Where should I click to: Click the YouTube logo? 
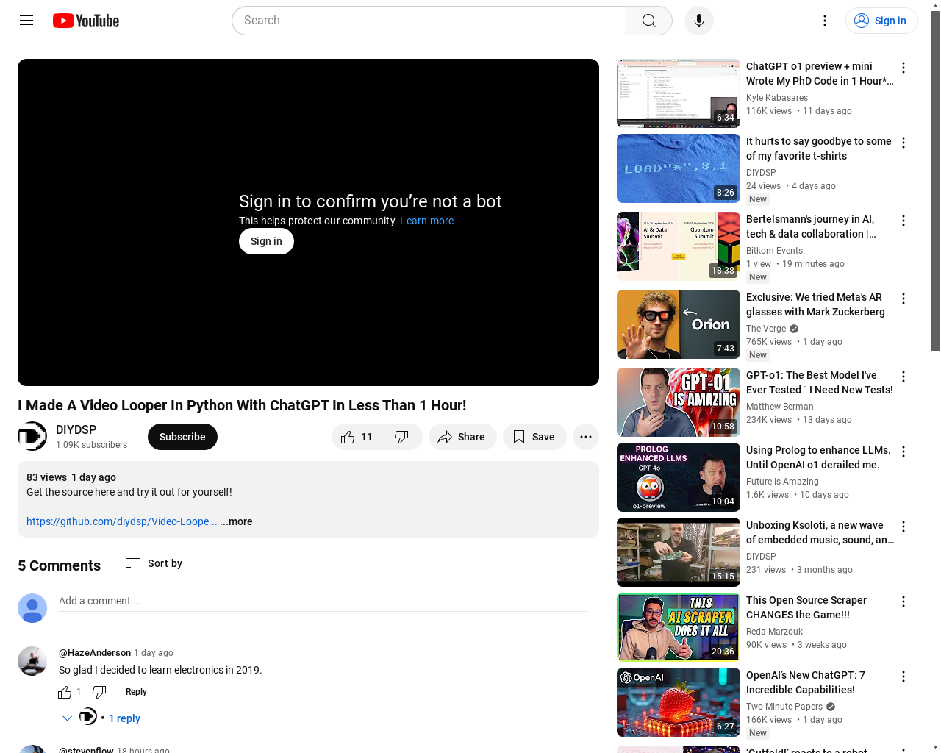(x=86, y=21)
